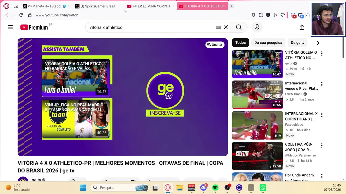Open options for Vitória goleia o Athletico video
The height and width of the screenshot is (194, 346).
coord(322,54)
